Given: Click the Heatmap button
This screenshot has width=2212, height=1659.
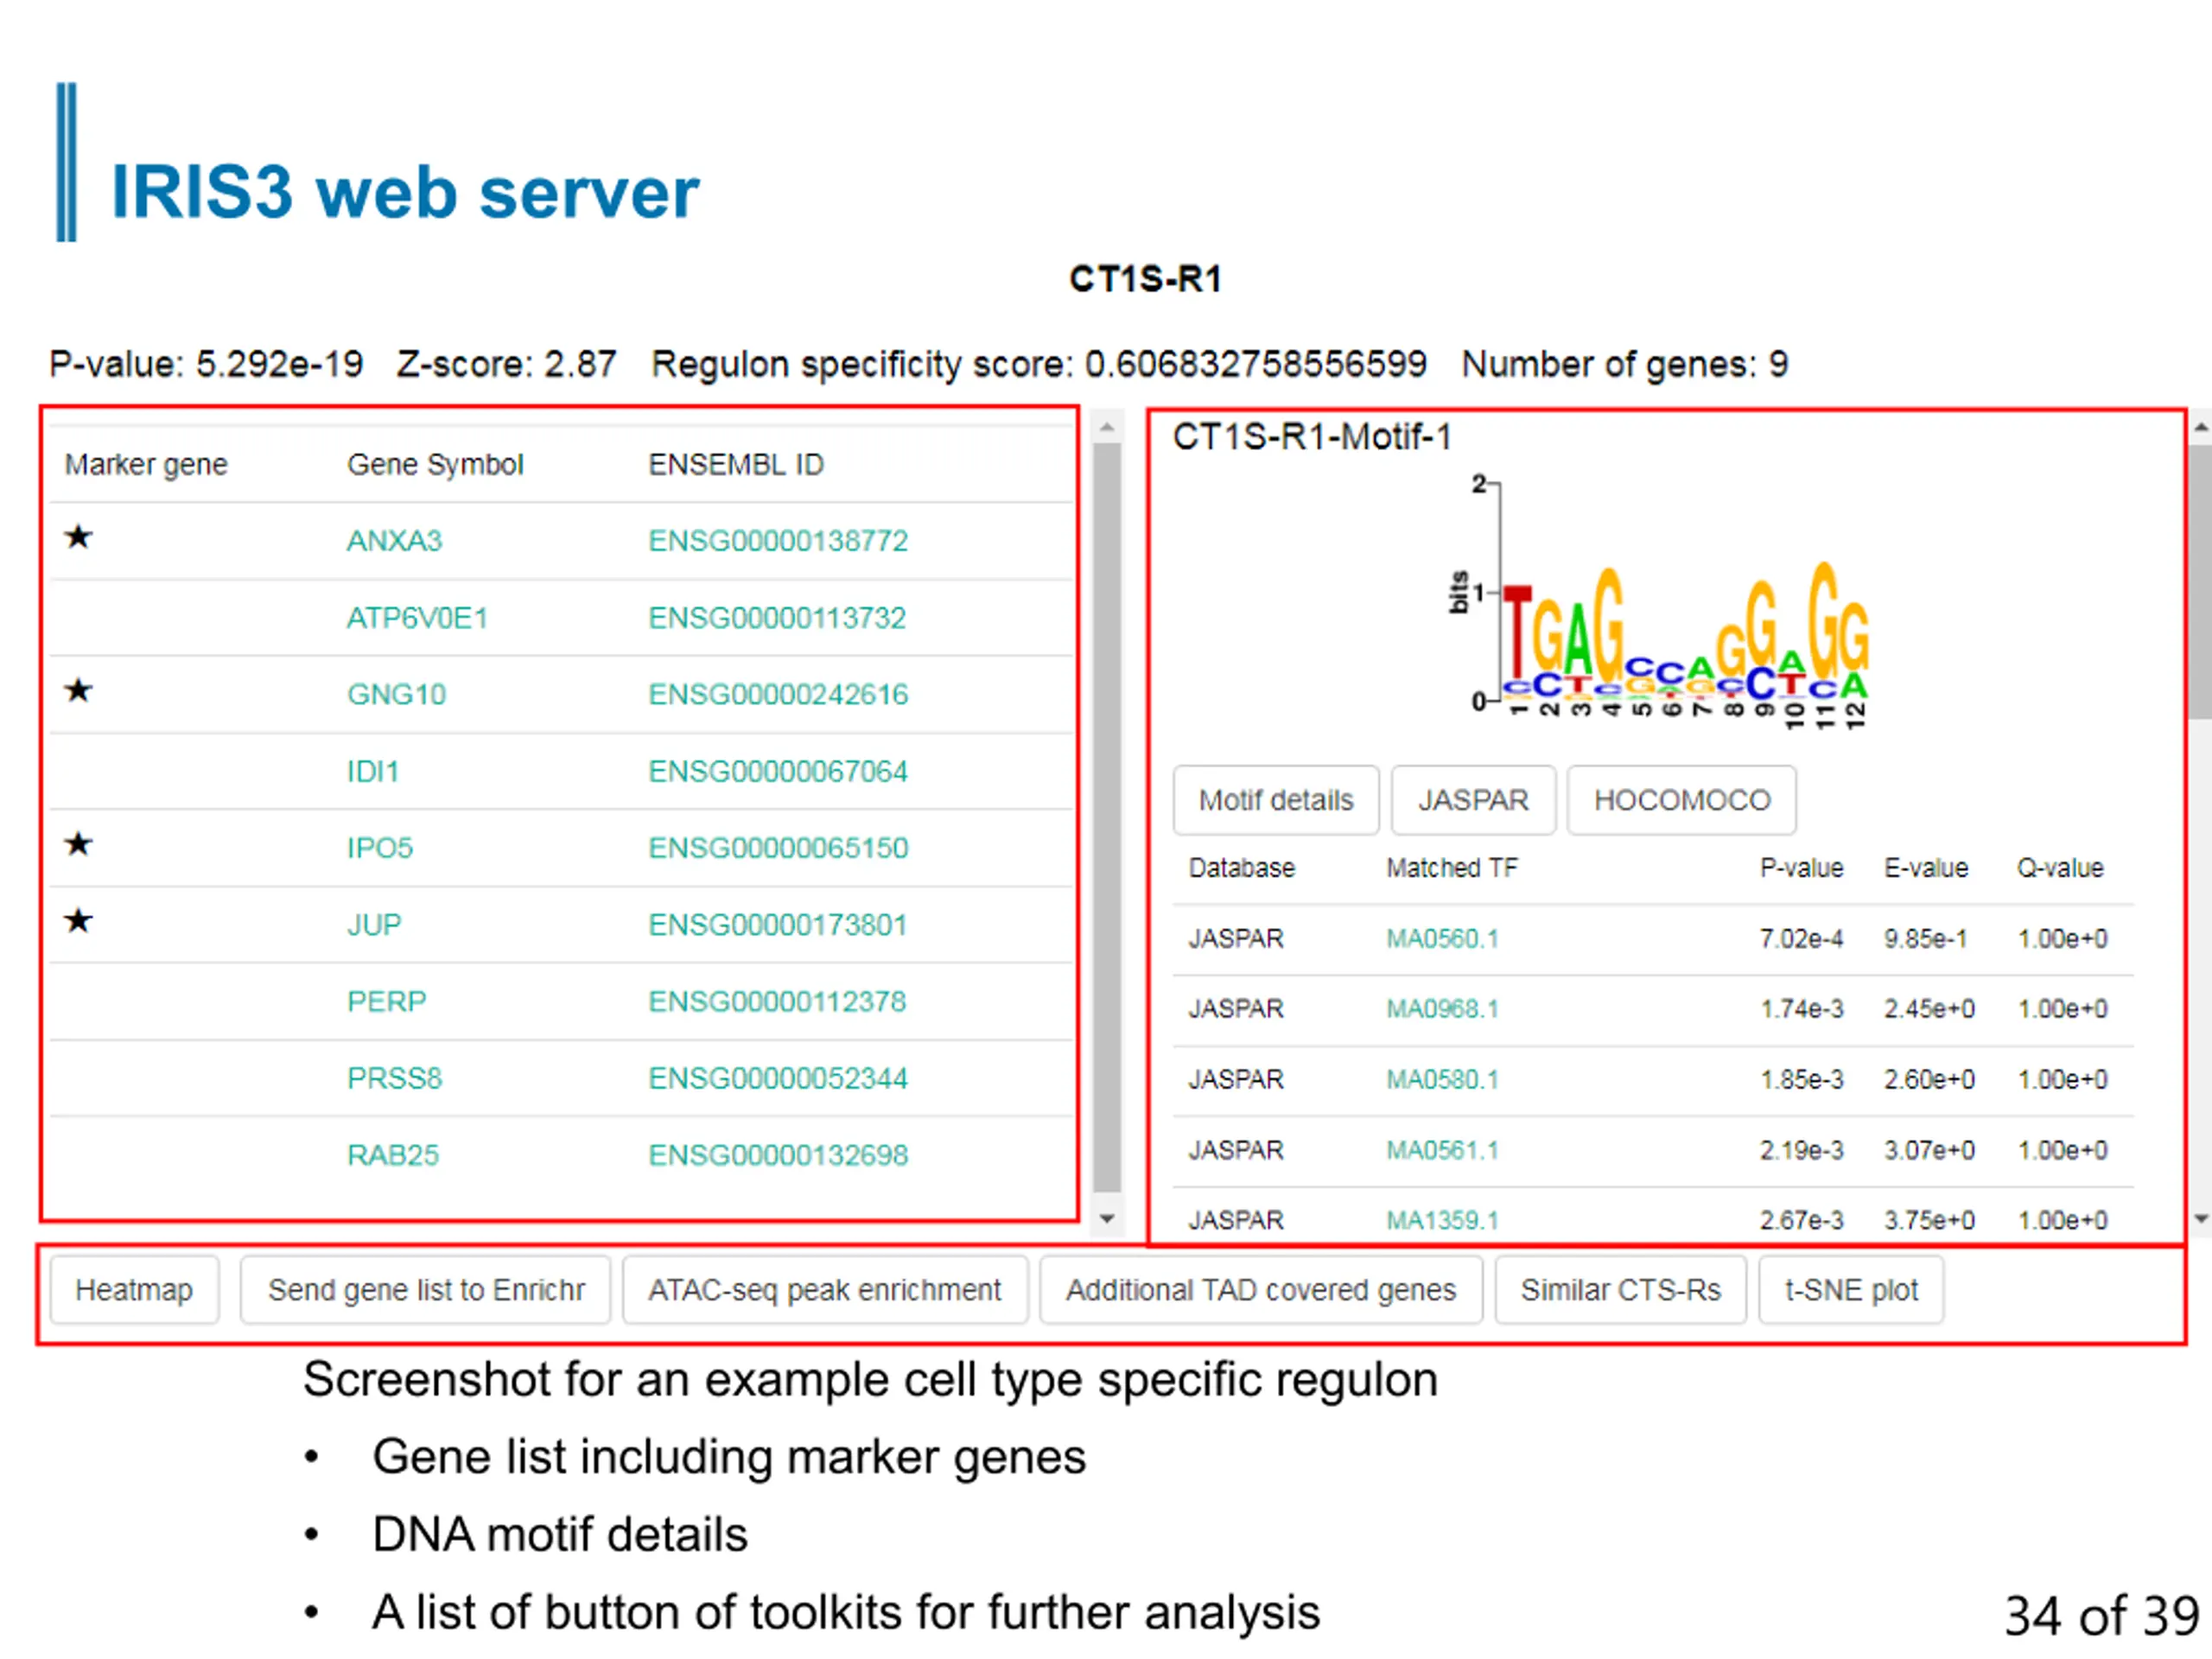Looking at the screenshot, I should (x=134, y=1290).
